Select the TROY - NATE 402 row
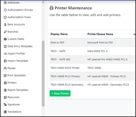 [92, 59]
